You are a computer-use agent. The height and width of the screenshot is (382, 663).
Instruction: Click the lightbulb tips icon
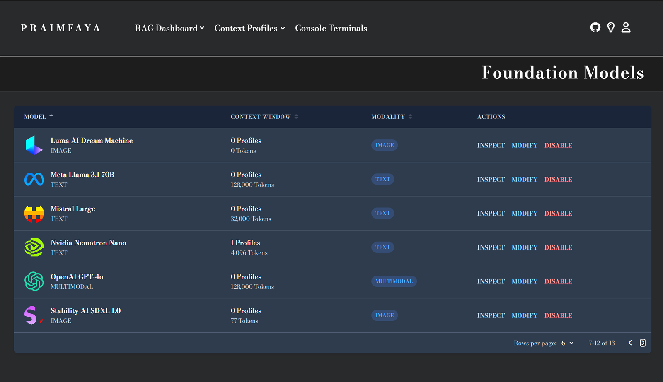pos(611,28)
